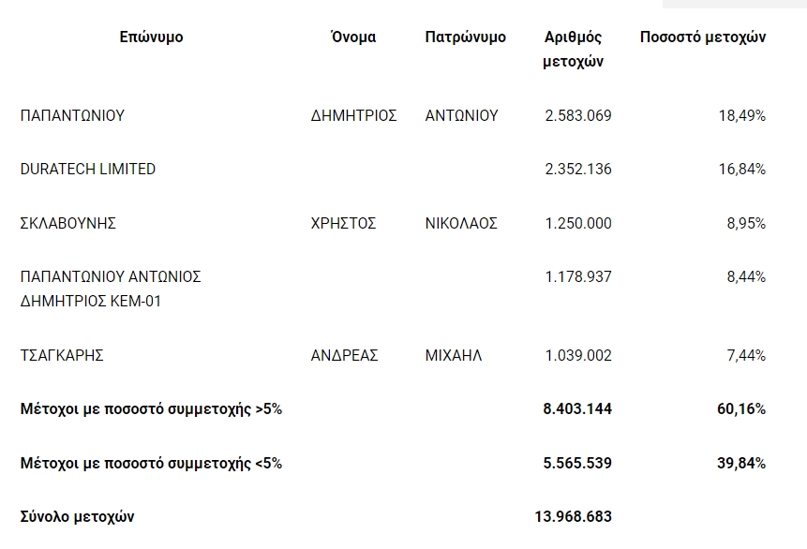Viewport: 807px width, 549px height.
Task: Click the Σύνολο μετοχών label
Action: 77,516
